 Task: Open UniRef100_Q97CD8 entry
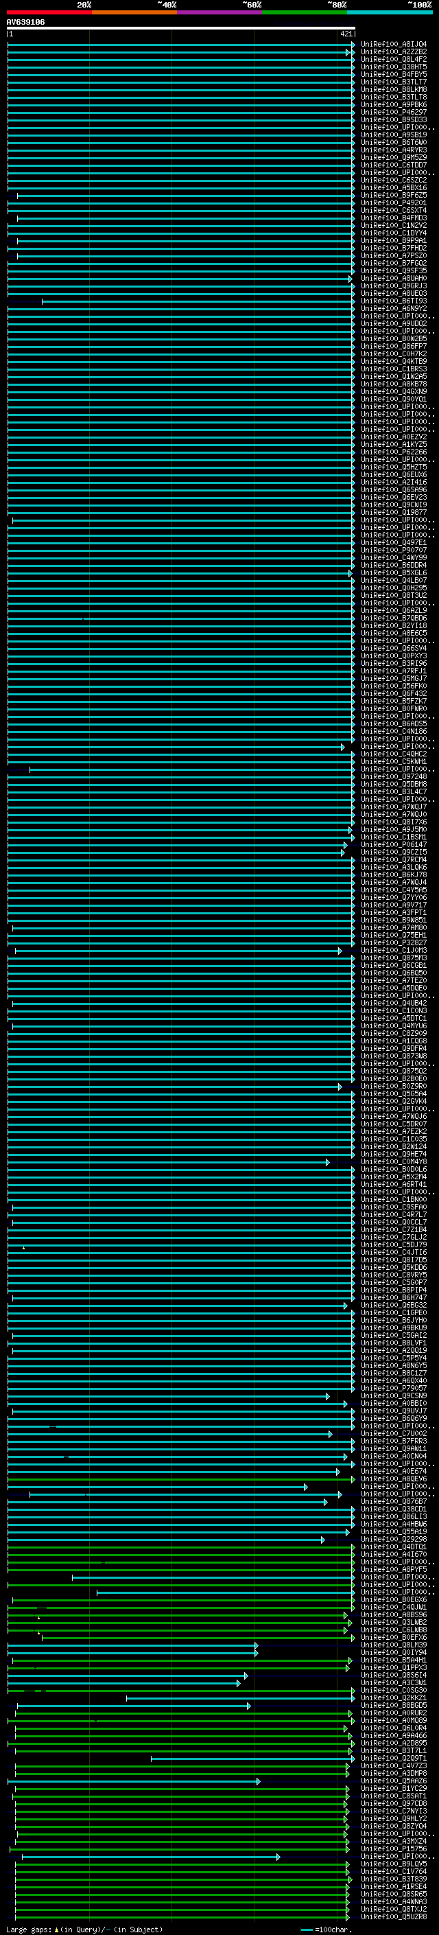[x=394, y=1803]
